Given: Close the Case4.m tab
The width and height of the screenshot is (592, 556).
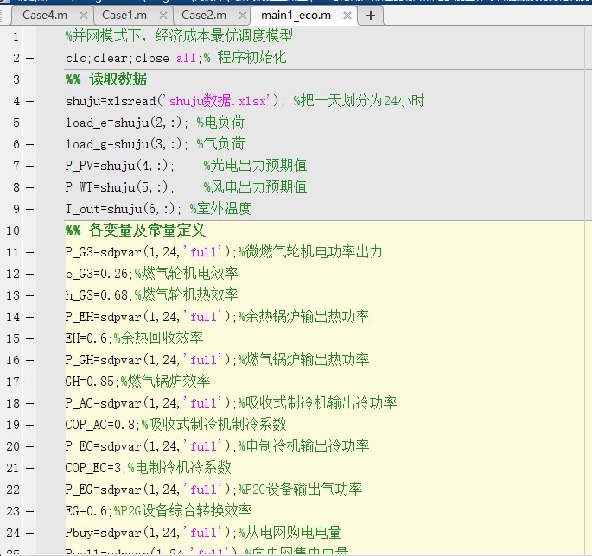Looking at the screenshot, I should click(84, 16).
